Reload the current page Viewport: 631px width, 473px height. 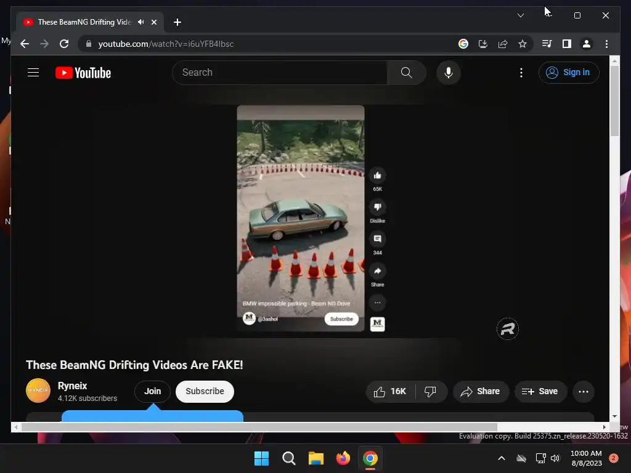click(64, 44)
